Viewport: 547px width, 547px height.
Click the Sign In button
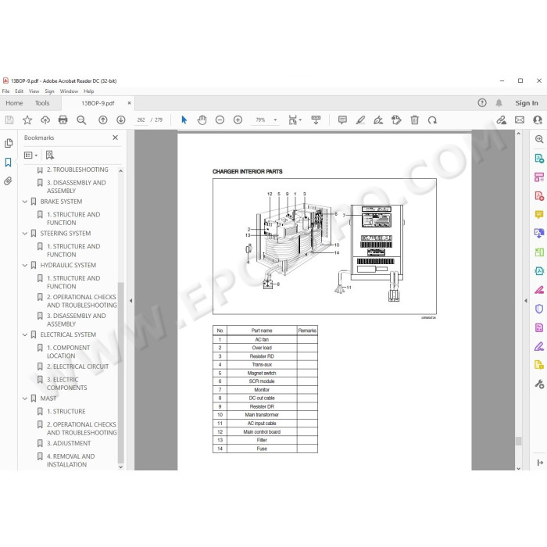tap(527, 103)
